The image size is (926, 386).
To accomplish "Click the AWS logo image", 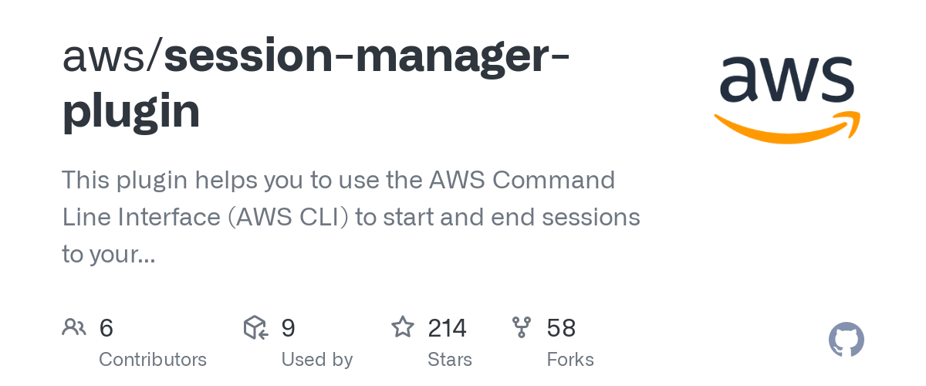I will (x=787, y=99).
